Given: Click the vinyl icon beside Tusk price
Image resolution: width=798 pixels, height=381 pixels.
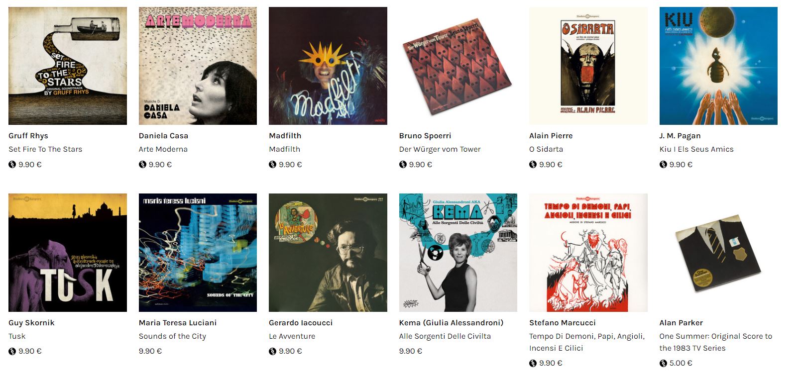Looking at the screenshot, I should tap(12, 351).
